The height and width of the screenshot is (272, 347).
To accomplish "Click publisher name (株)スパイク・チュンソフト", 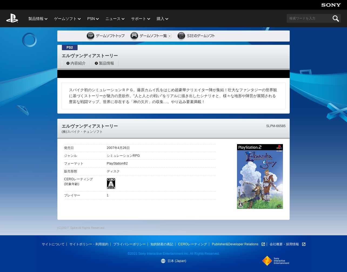I will (82, 132).
